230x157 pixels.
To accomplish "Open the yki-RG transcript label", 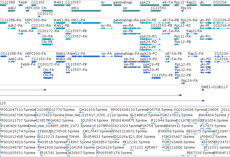I will tap(205, 36).
